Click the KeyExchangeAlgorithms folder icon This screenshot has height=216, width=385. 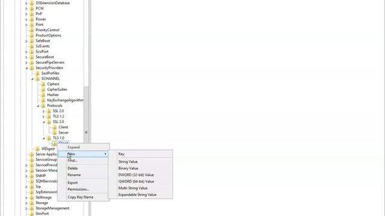[43, 100]
